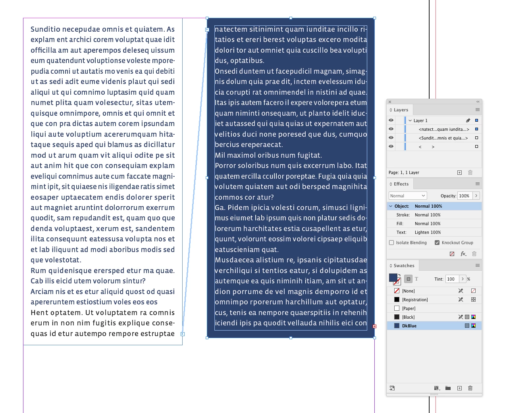
Task: Hide the natect text frame item
Action: [391, 129]
